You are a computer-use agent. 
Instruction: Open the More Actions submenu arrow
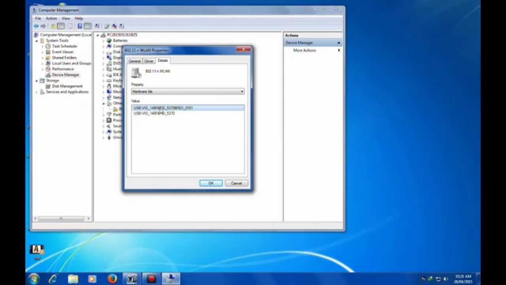[x=339, y=50]
